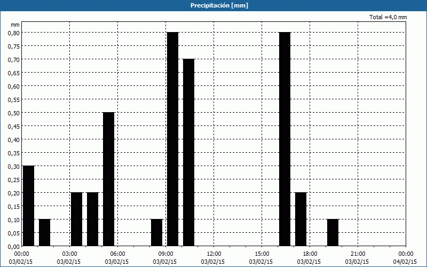427x267 pixels.
Task: Click the 0,20 y-axis label
Action: (x=14, y=193)
